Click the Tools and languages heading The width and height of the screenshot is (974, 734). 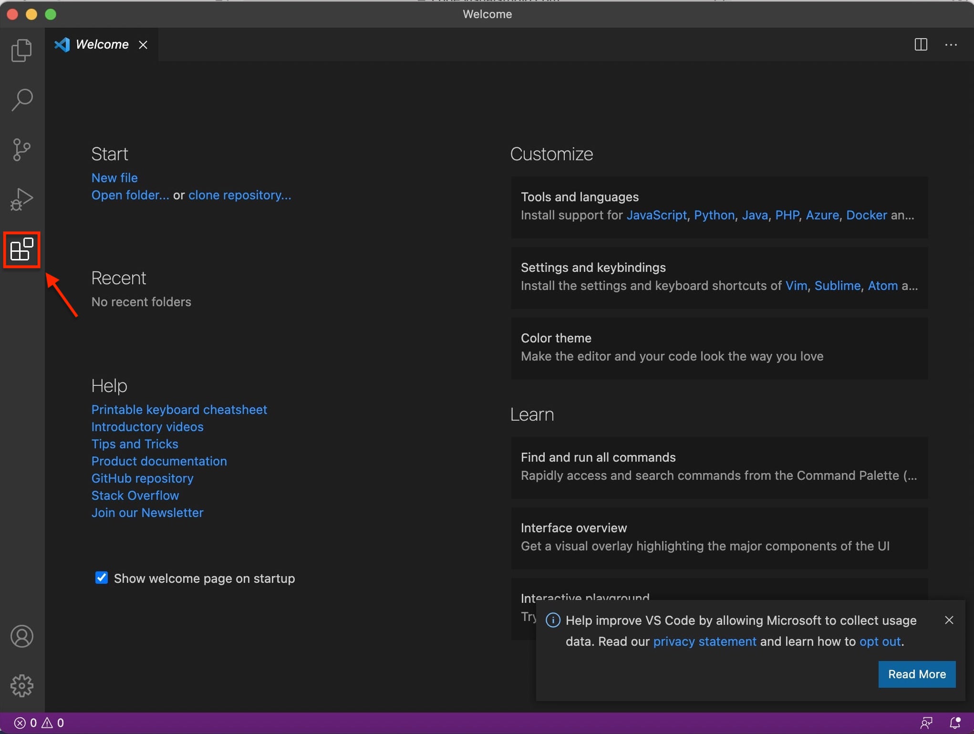(580, 197)
